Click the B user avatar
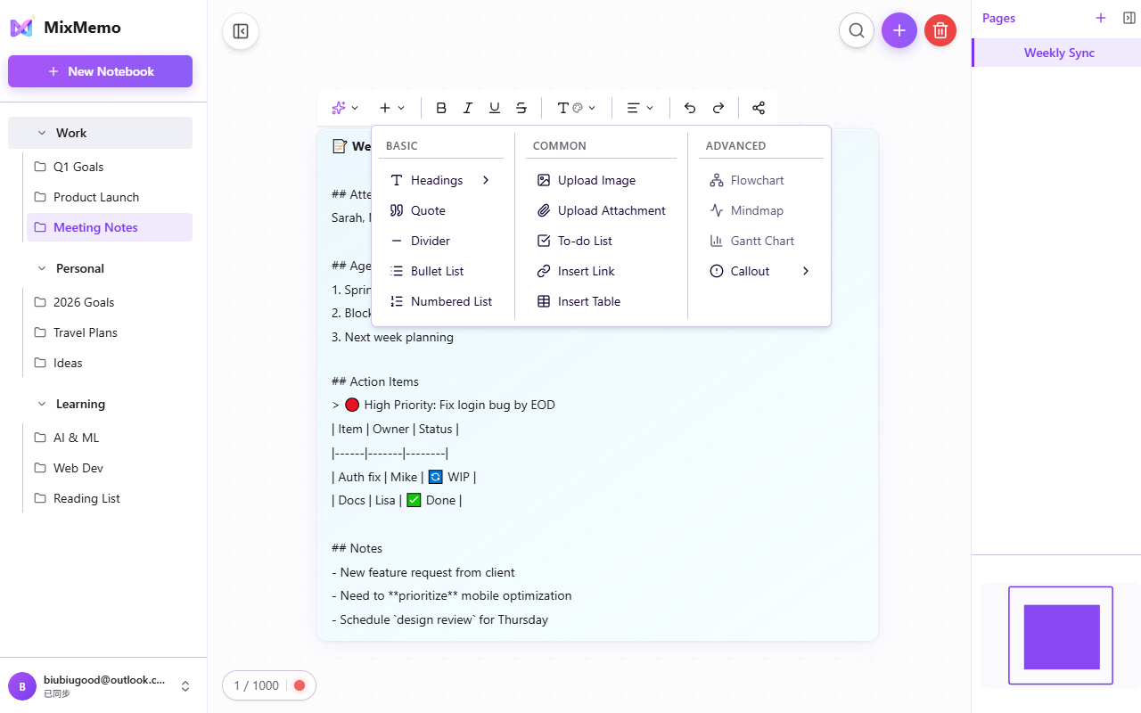 (x=22, y=686)
